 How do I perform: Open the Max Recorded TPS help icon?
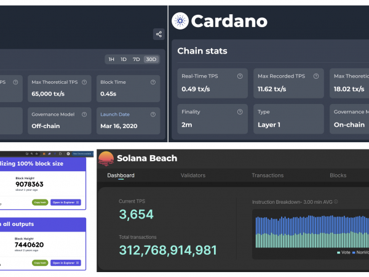click(316, 76)
